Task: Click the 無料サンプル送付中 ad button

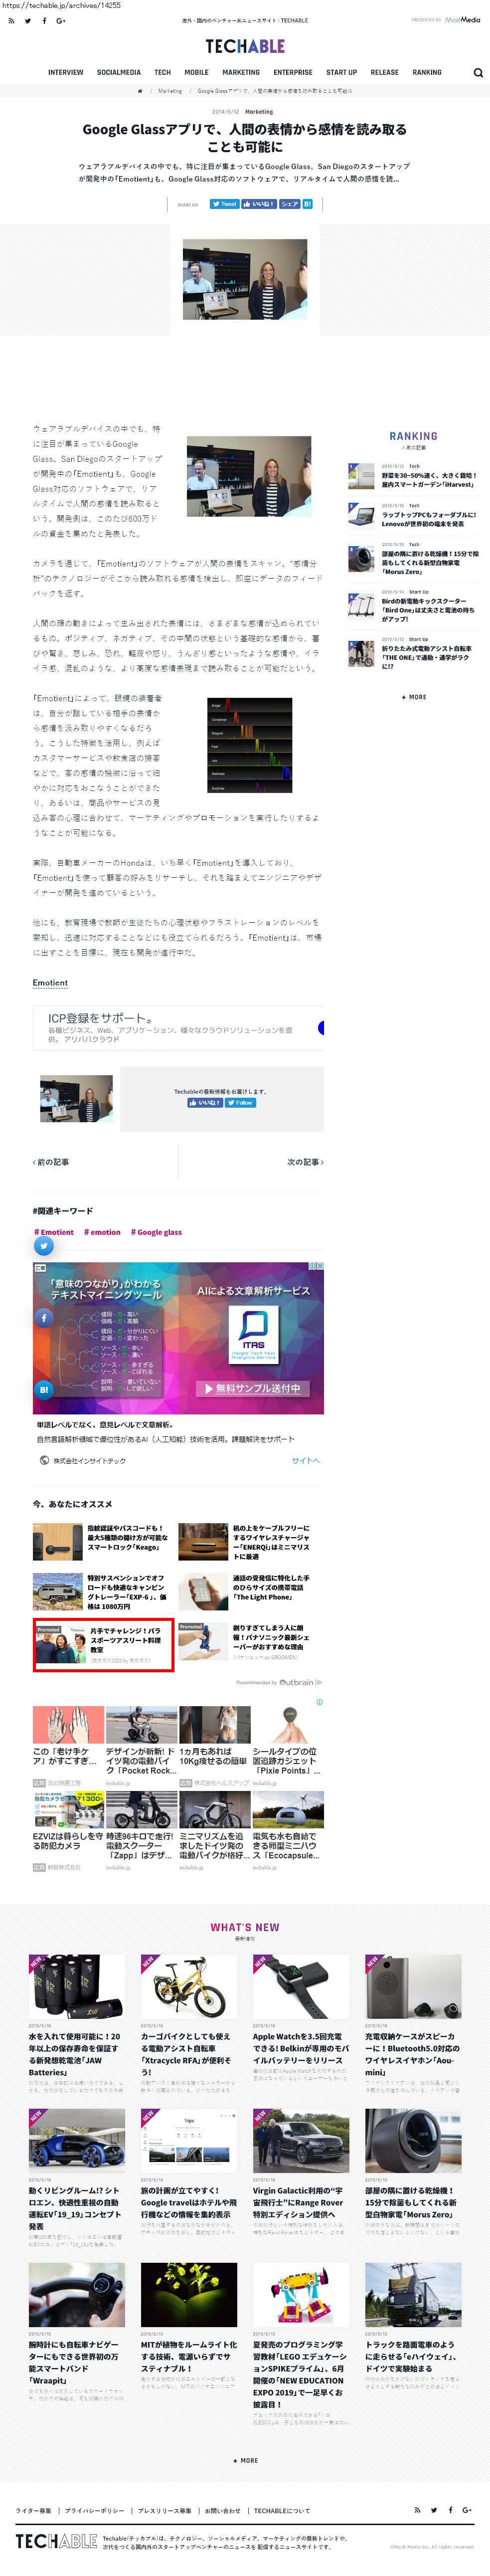Action: [x=253, y=1388]
